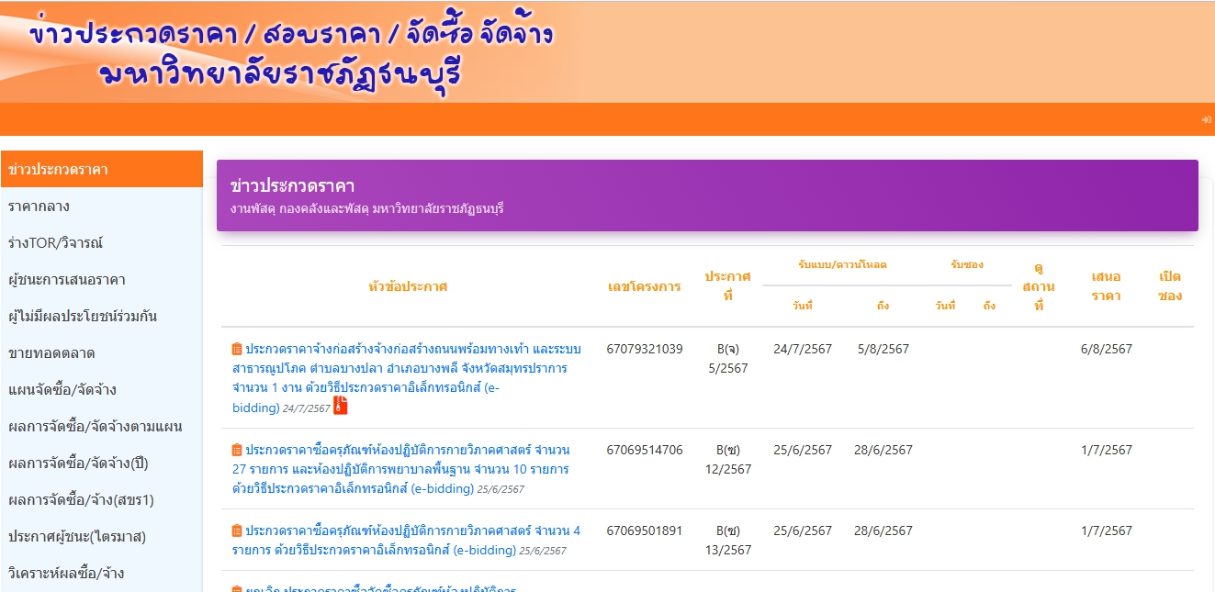The width and height of the screenshot is (1215, 592).
Task: Open ผู้ชนะการเสนอราคา from the sidebar
Action: click(102, 279)
